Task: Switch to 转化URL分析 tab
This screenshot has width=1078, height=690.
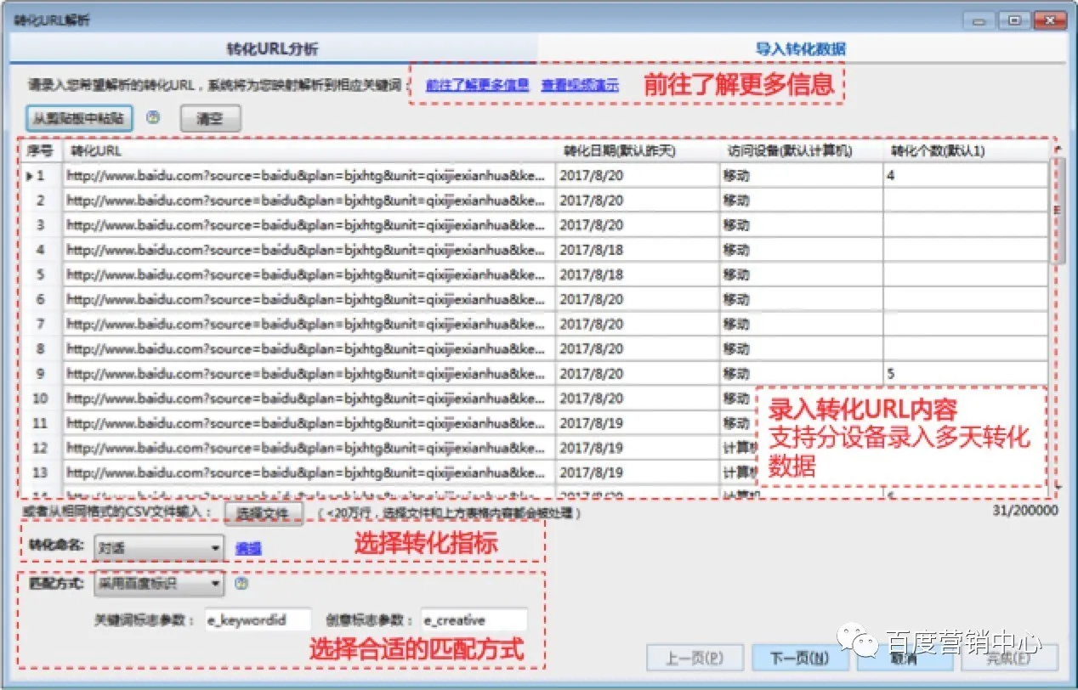Action: [x=272, y=48]
